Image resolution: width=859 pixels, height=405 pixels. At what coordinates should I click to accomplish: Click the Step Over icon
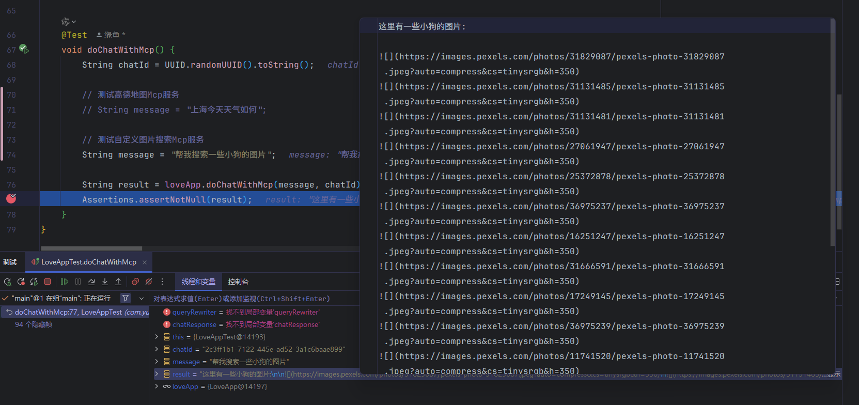(x=91, y=282)
